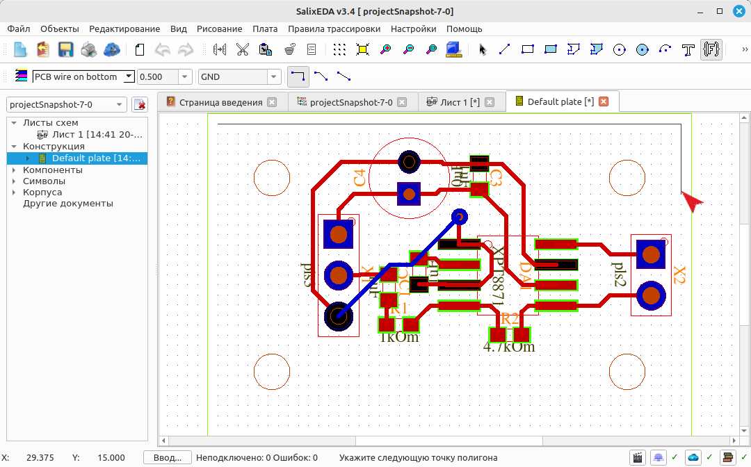Select the polygon region outline tool
The image size is (751, 467).
[x=573, y=49]
